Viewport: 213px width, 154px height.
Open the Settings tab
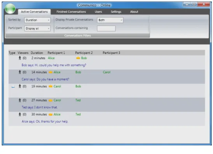[x=116, y=12]
